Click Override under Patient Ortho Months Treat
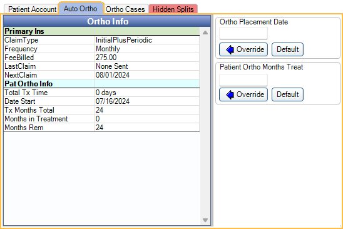 click(243, 94)
